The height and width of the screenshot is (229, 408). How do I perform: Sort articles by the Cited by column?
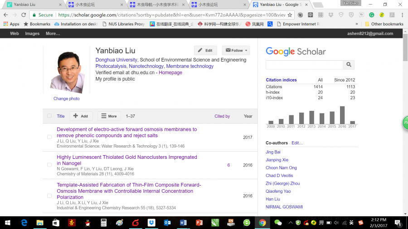coord(222,116)
